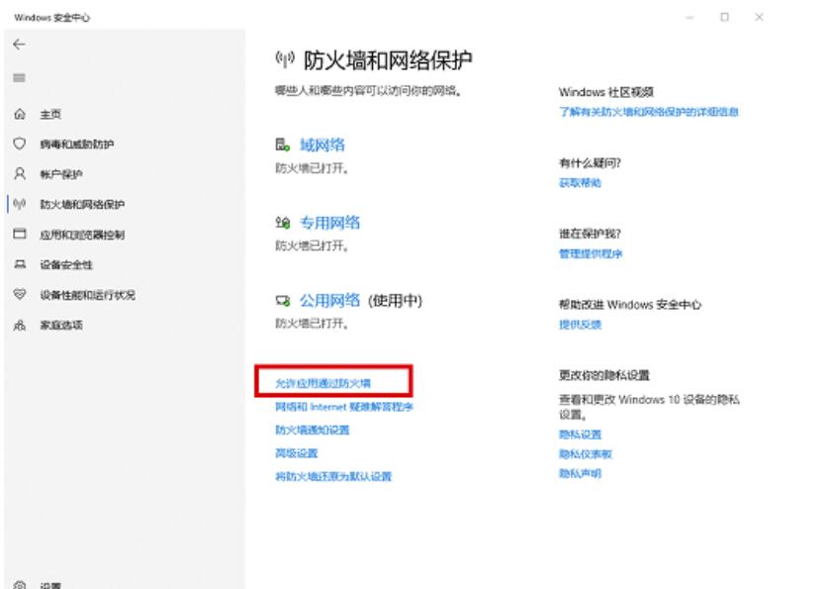This screenshot has height=589, width=832.
Task: Click the family icon for 家庭选项
Action: coord(20,325)
